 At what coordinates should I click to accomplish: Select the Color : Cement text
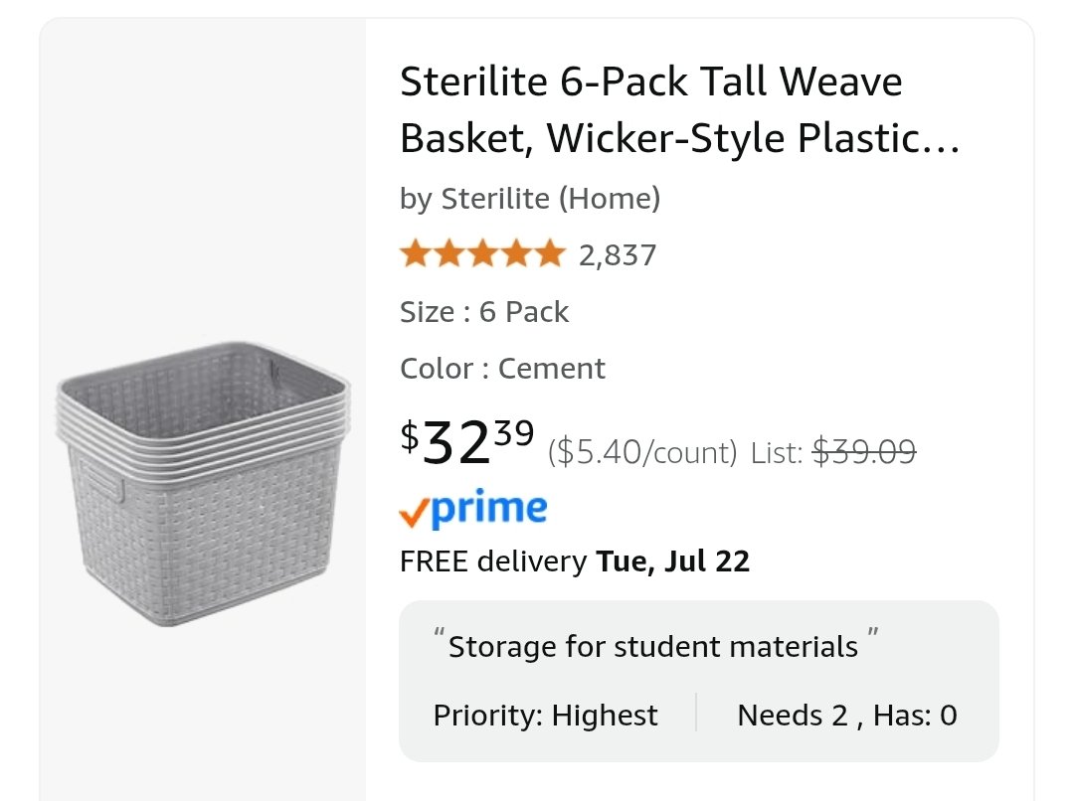tap(503, 369)
